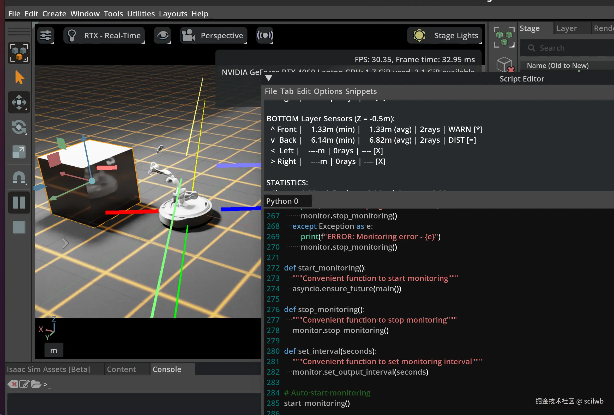Open folder icon in console toolbar
This screenshot has height=415, width=614.
pos(36,384)
